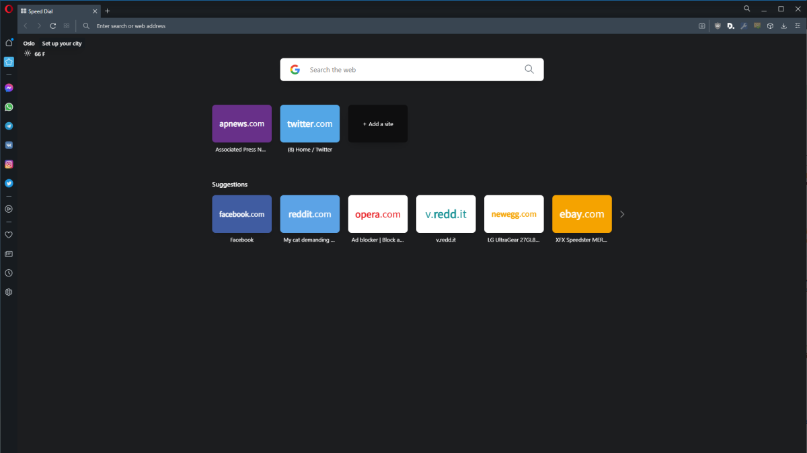Image resolution: width=807 pixels, height=453 pixels.
Task: Open the v.redd.it suggestion tile
Action: [x=446, y=214]
